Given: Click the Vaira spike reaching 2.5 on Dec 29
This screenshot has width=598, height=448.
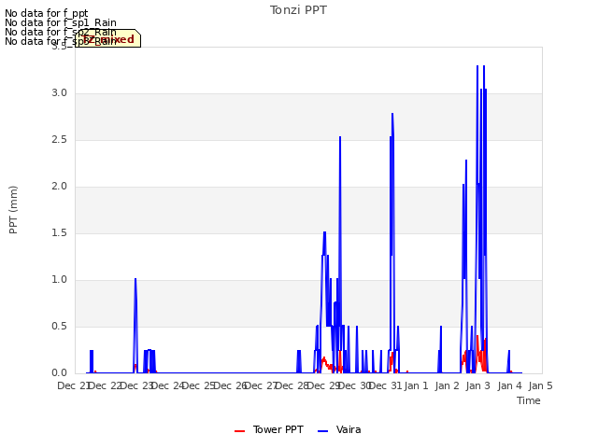Looking at the screenshot, I should tap(340, 137).
